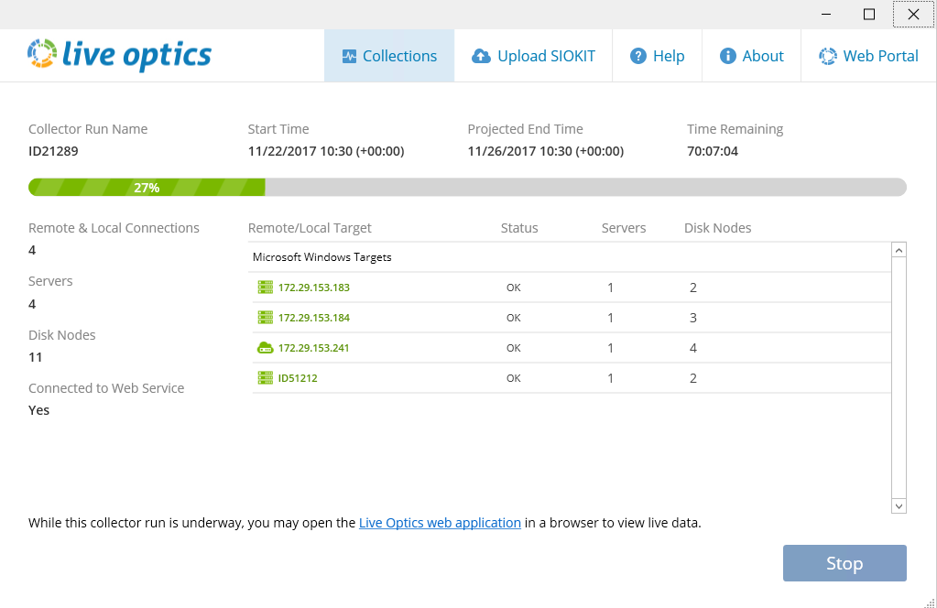Image resolution: width=937 pixels, height=608 pixels.
Task: Click the 27% progress bar
Action: tap(467, 188)
